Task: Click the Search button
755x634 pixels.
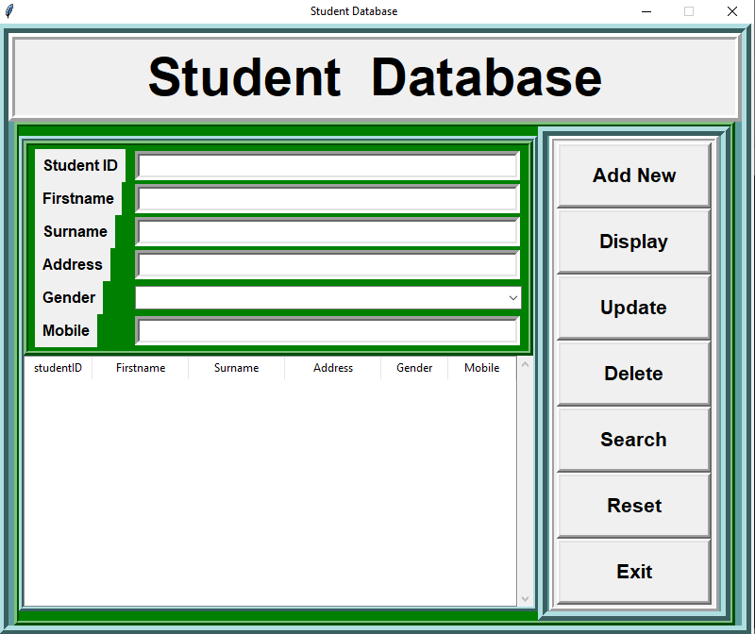Action: coord(632,440)
